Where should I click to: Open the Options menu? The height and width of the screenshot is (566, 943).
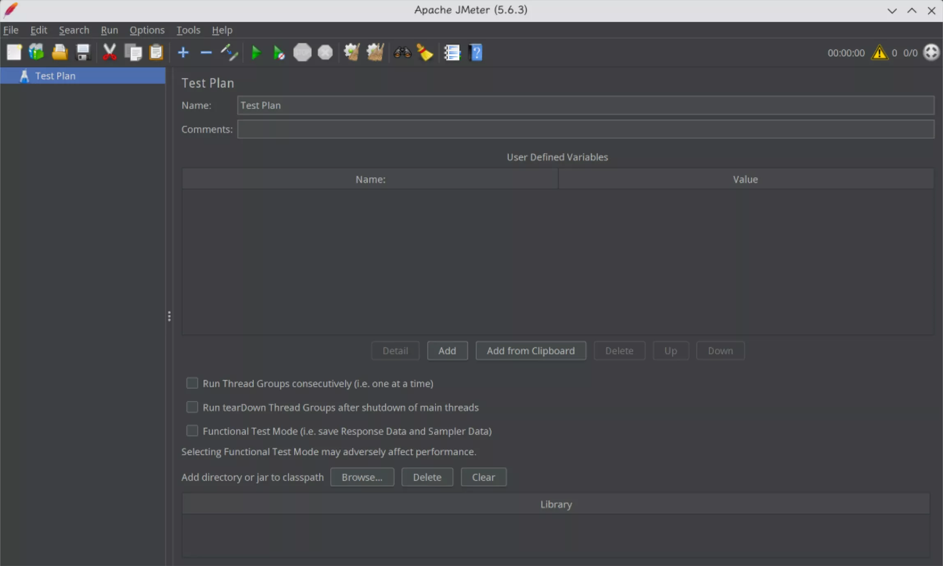point(147,30)
